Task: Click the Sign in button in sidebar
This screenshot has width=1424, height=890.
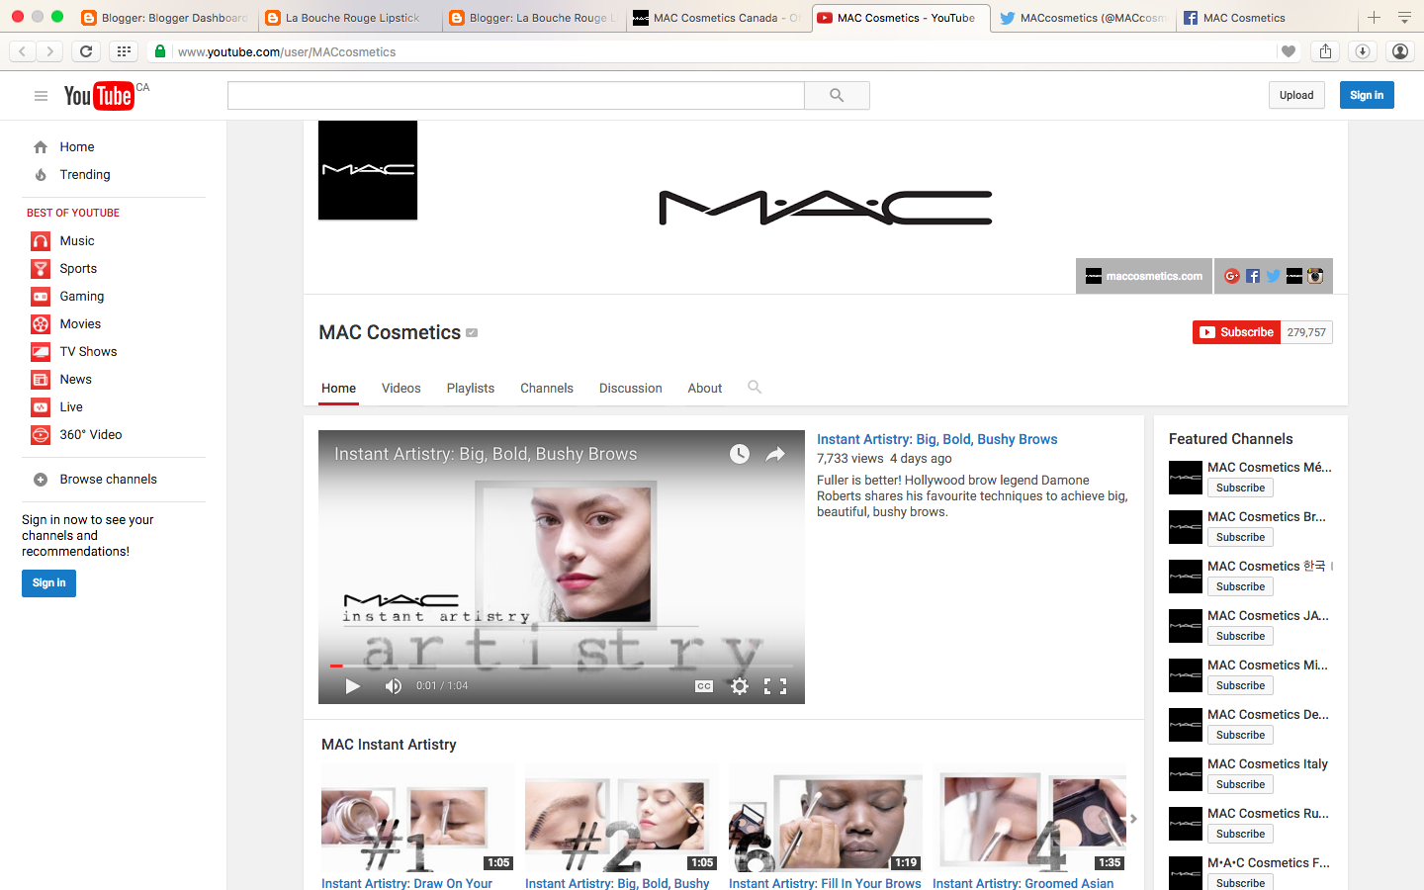Action: click(48, 583)
